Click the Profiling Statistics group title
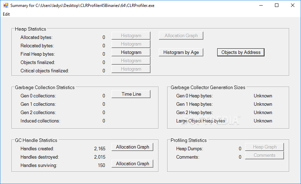301x184 pixels. click(188, 141)
